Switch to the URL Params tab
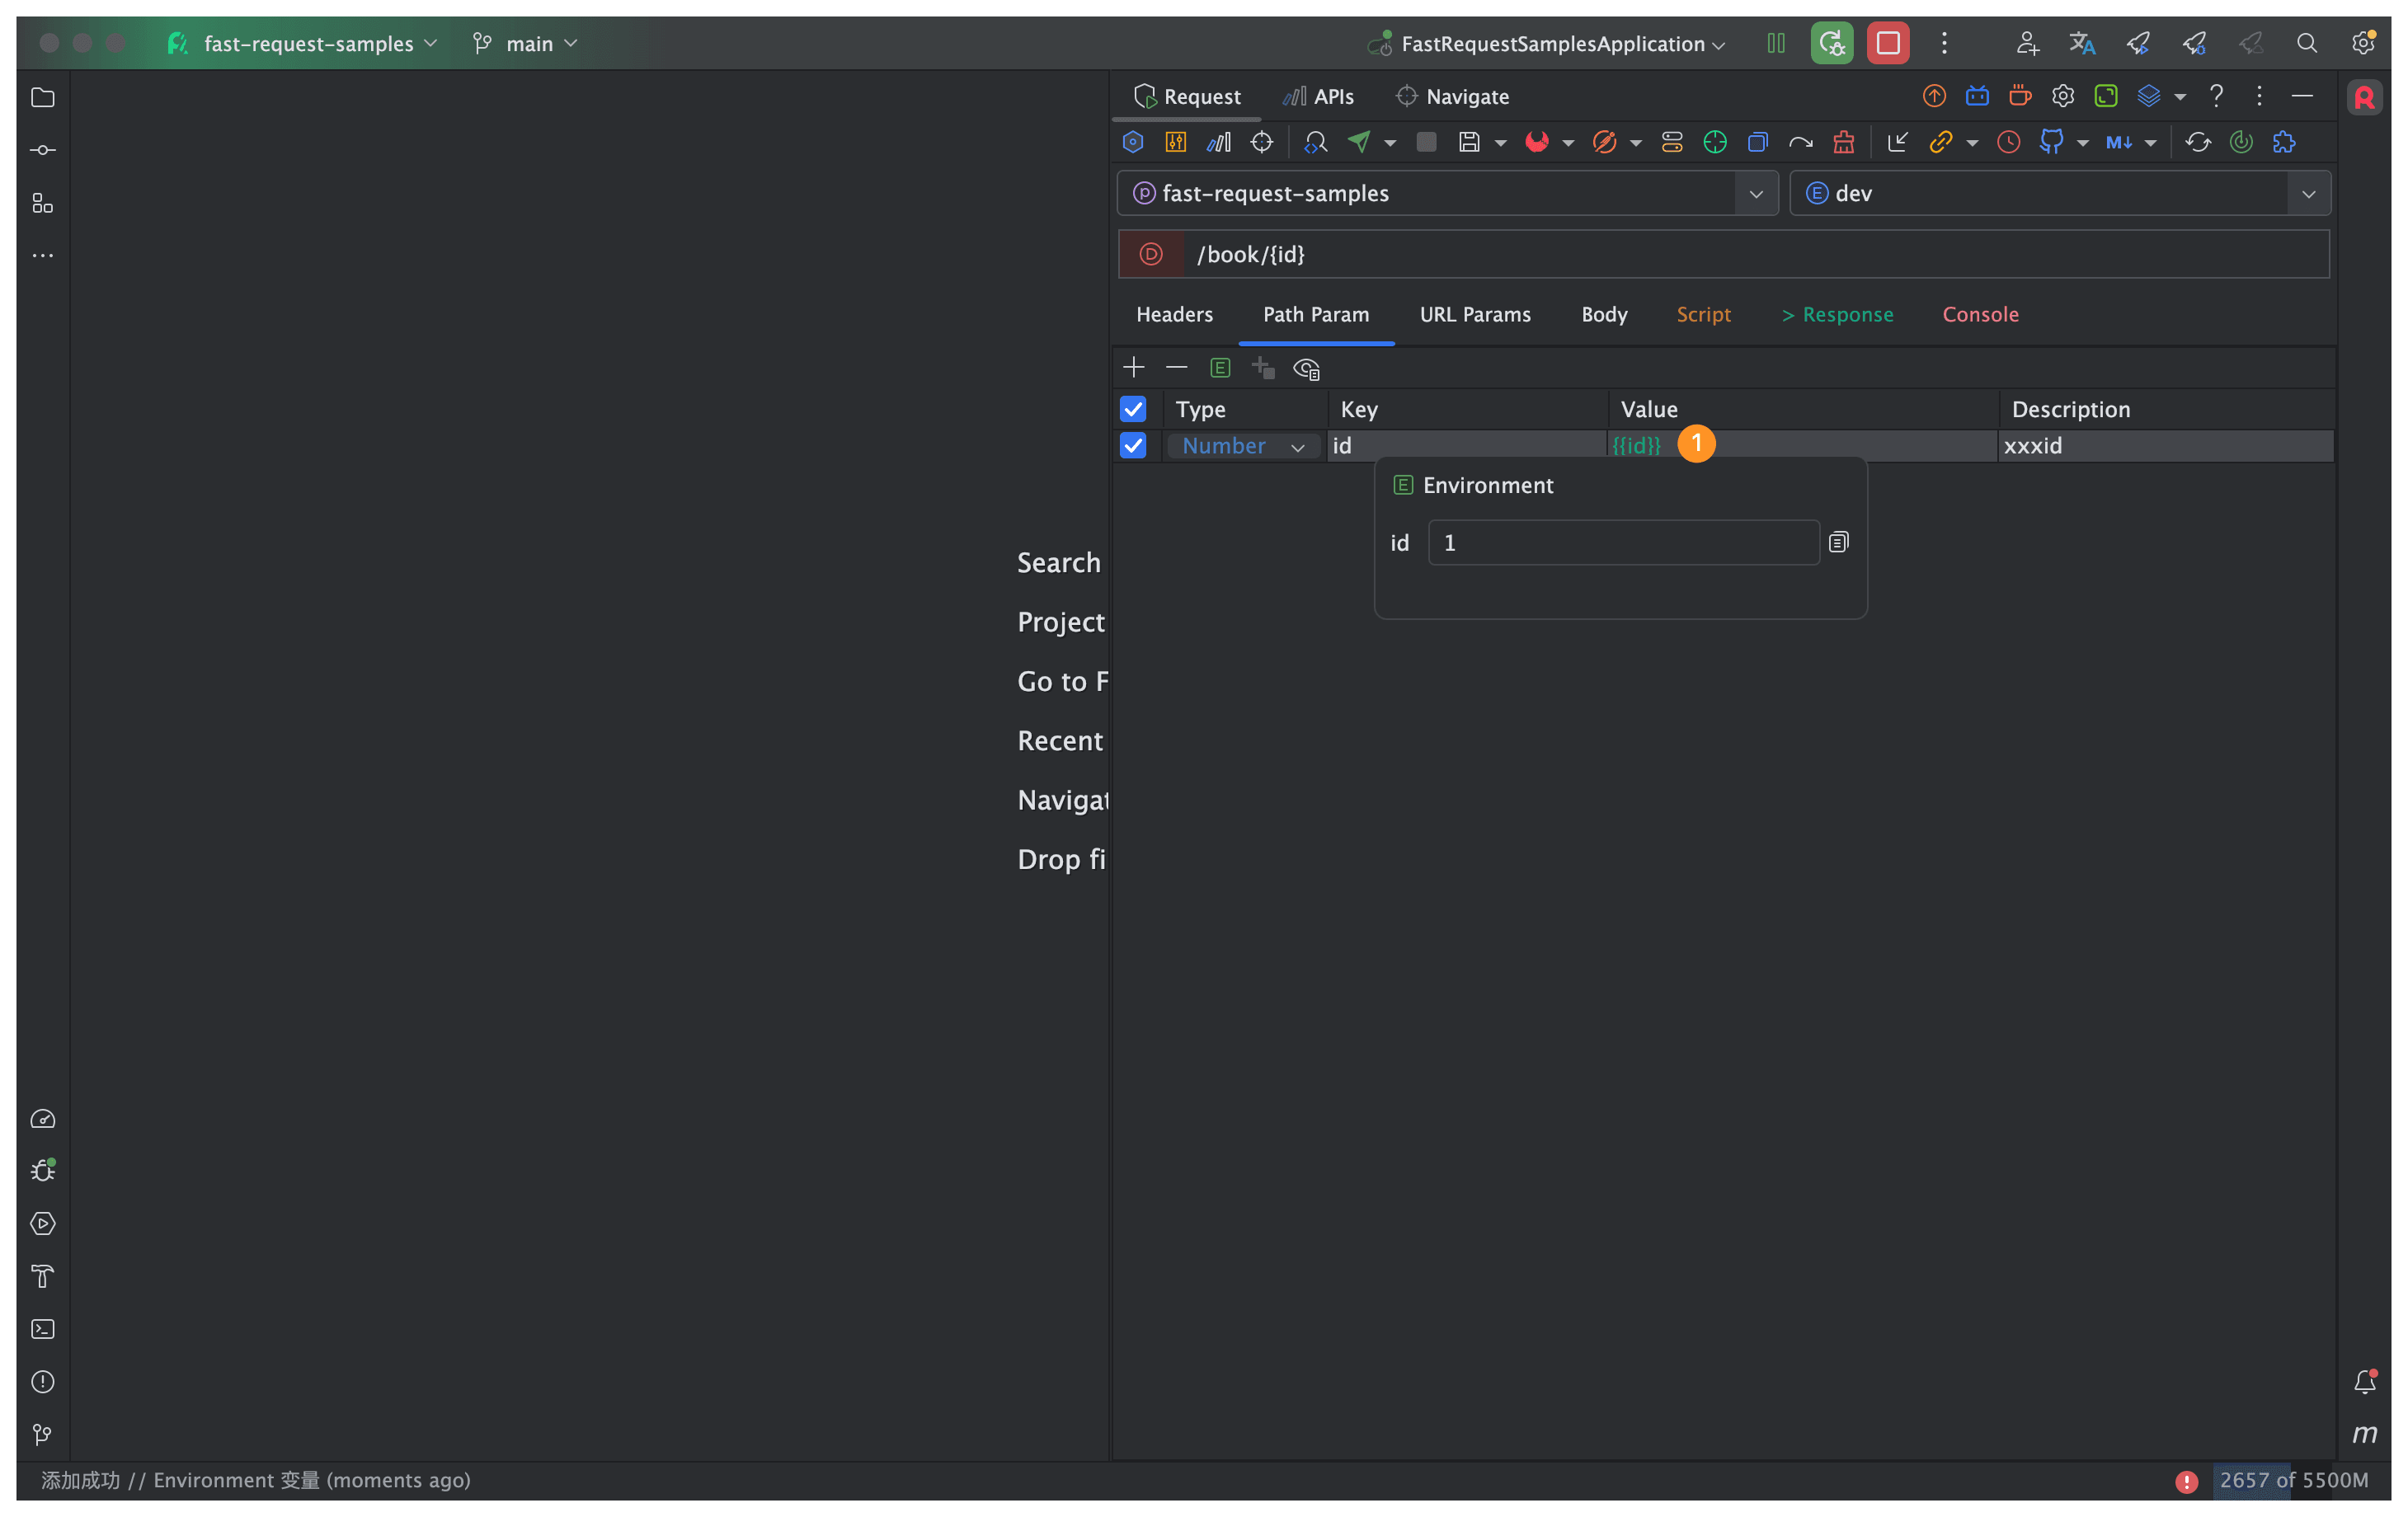 (x=1475, y=314)
